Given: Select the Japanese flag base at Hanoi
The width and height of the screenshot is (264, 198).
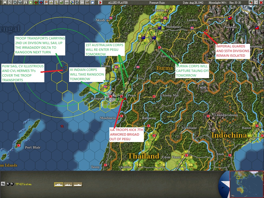Looking at the screenshot, I should click(x=257, y=126).
